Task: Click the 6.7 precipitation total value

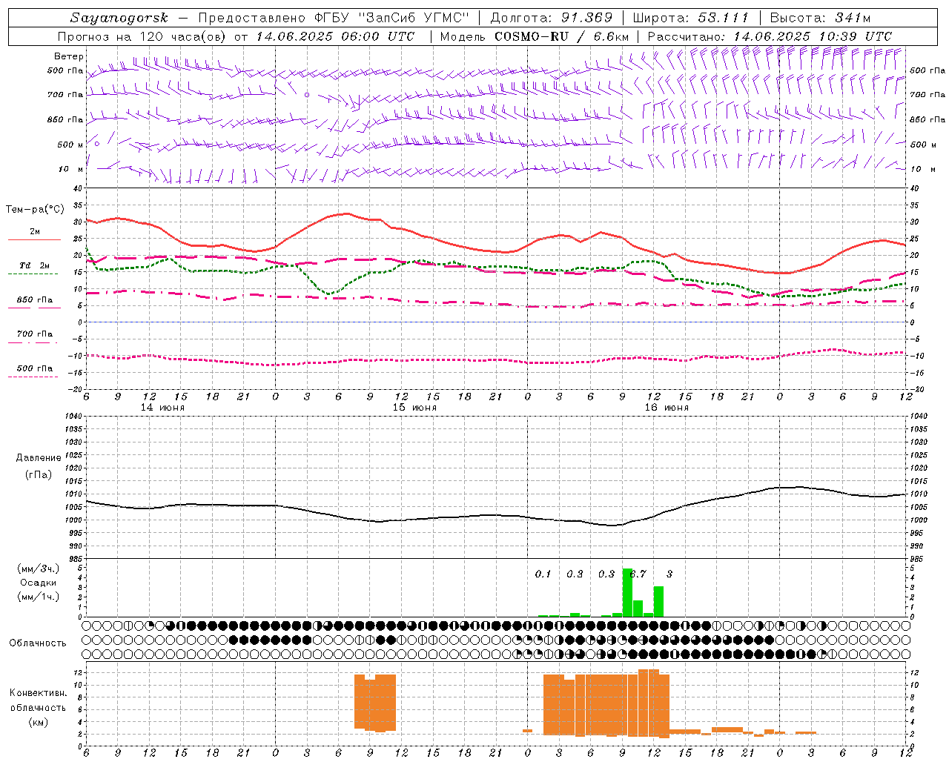Action: point(638,574)
